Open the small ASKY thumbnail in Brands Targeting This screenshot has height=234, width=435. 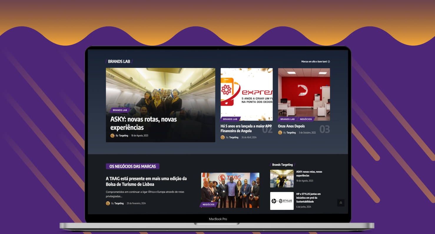[282, 179]
